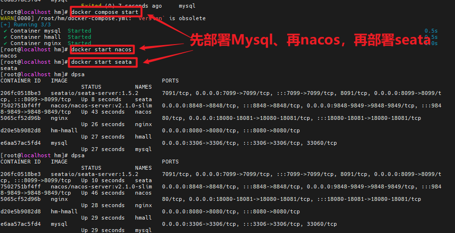Click the green checkmark beside Container hmall

point(5,37)
